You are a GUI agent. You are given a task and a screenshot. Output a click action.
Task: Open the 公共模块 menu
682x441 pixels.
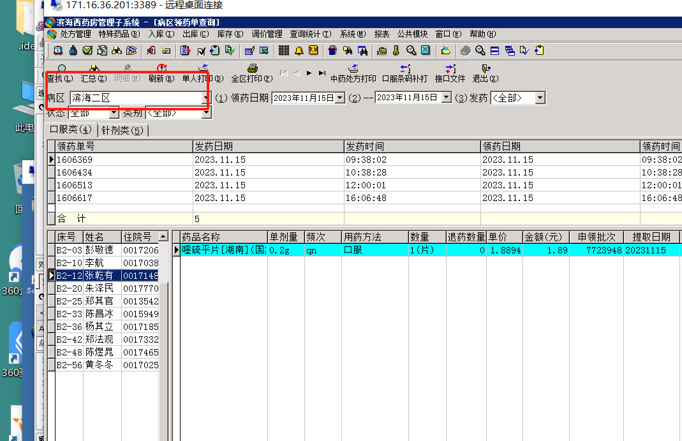412,34
